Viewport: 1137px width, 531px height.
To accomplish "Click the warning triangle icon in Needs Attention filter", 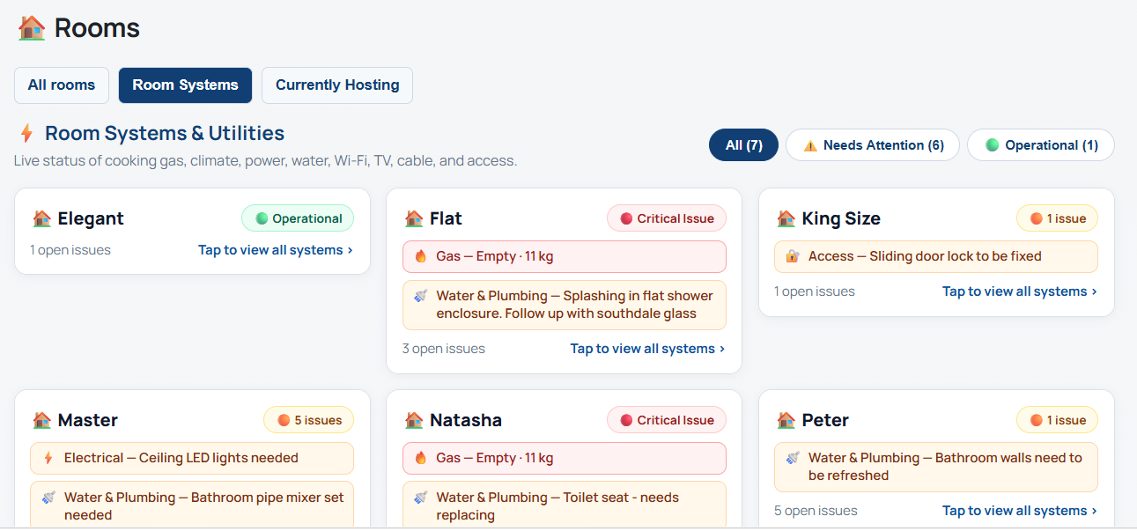I will click(x=809, y=145).
